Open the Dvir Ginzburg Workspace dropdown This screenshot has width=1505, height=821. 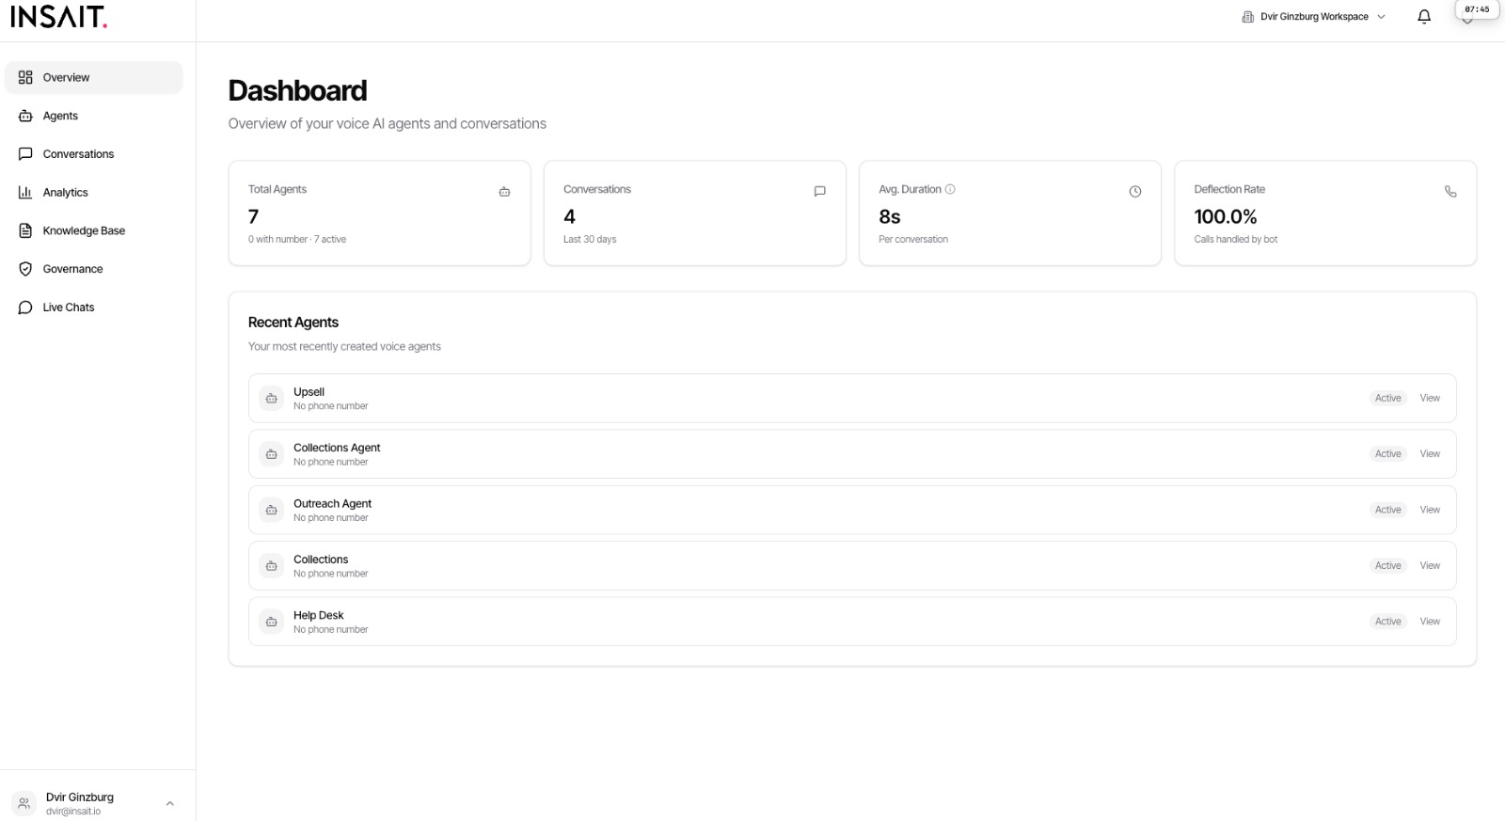click(x=1314, y=17)
